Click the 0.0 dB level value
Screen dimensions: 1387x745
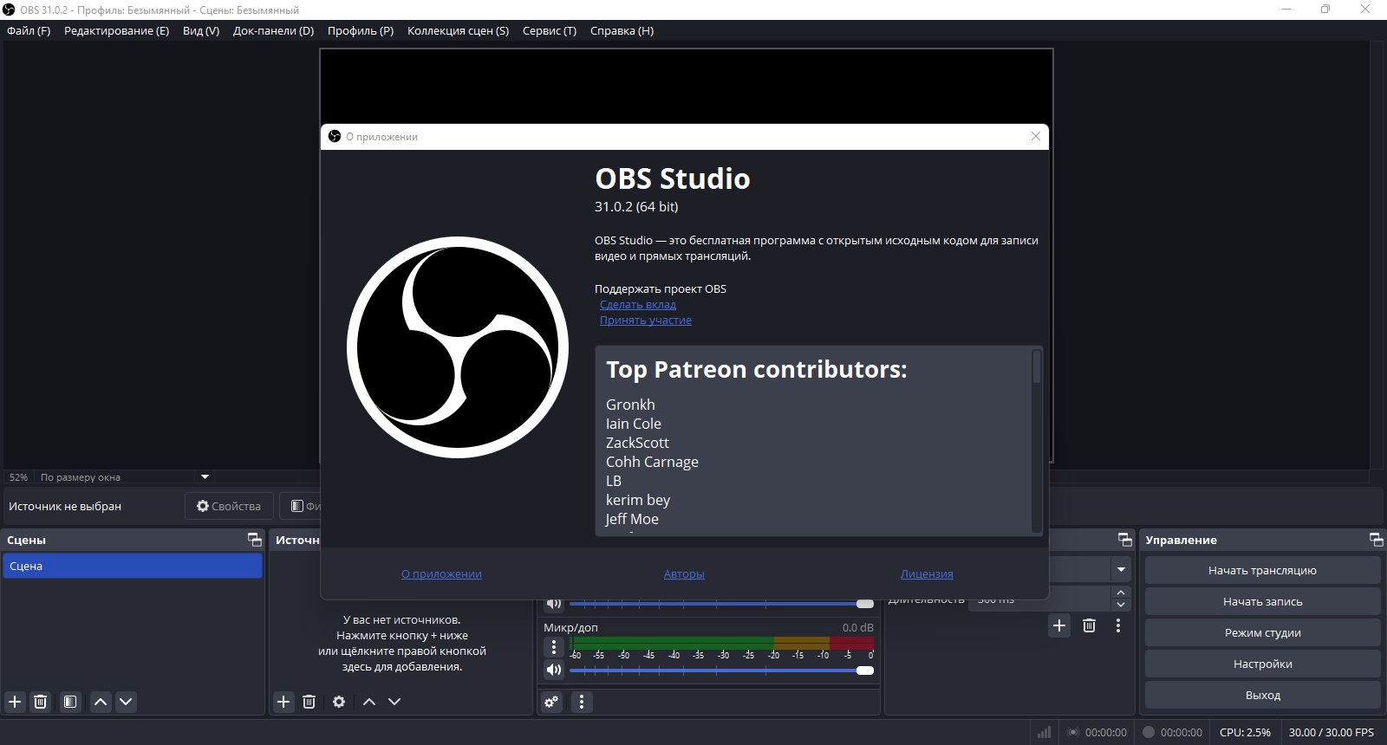tap(857, 627)
